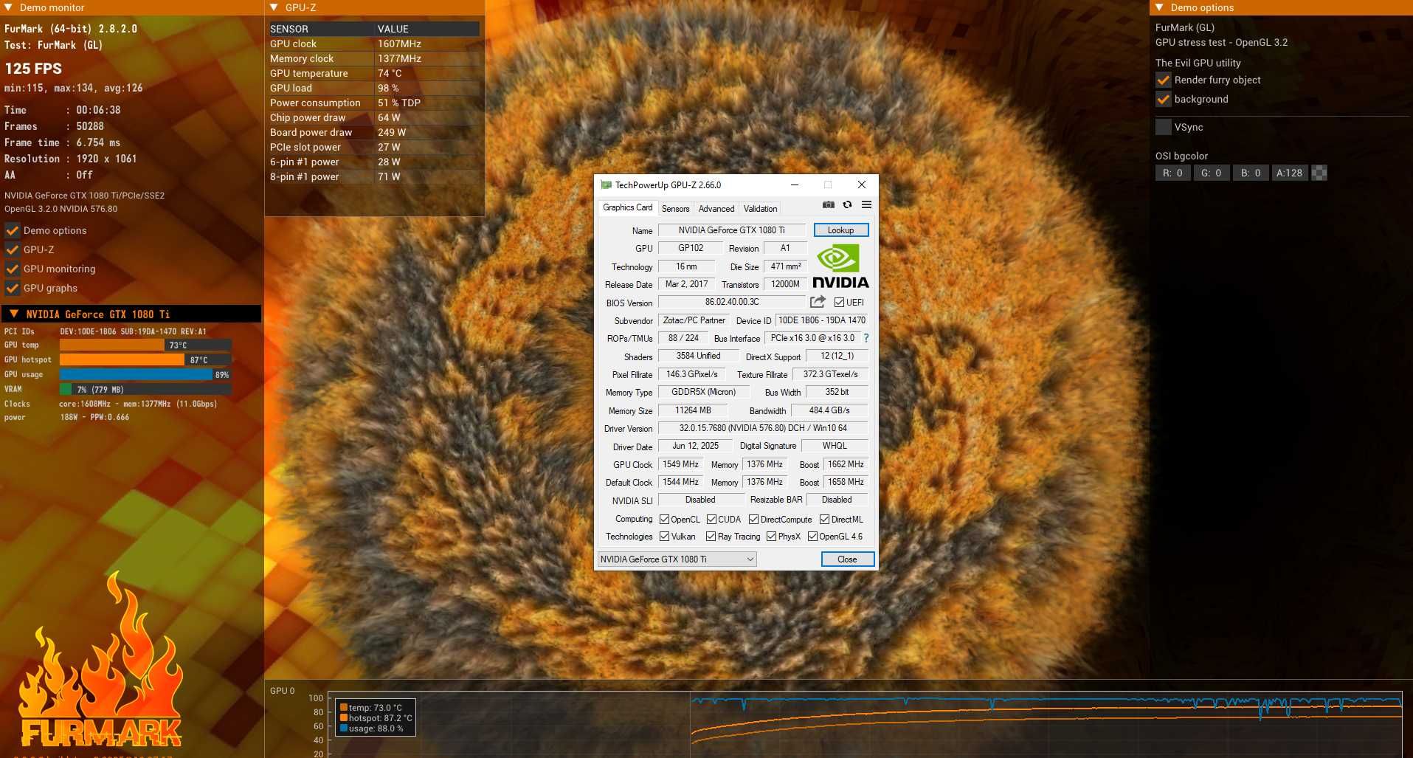Click the GPU hotspot 87°C bar
This screenshot has height=758, width=1413.
click(145, 360)
